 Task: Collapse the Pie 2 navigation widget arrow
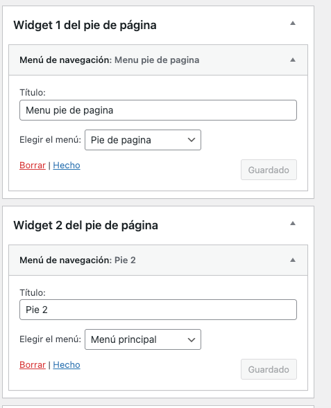[x=293, y=260]
